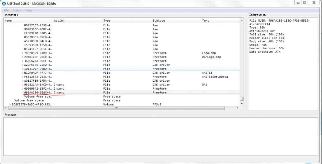This screenshot has height=164, width=322.
Task: Click the 'OEMLogo.bmp' text cell
Action: click(211, 57)
